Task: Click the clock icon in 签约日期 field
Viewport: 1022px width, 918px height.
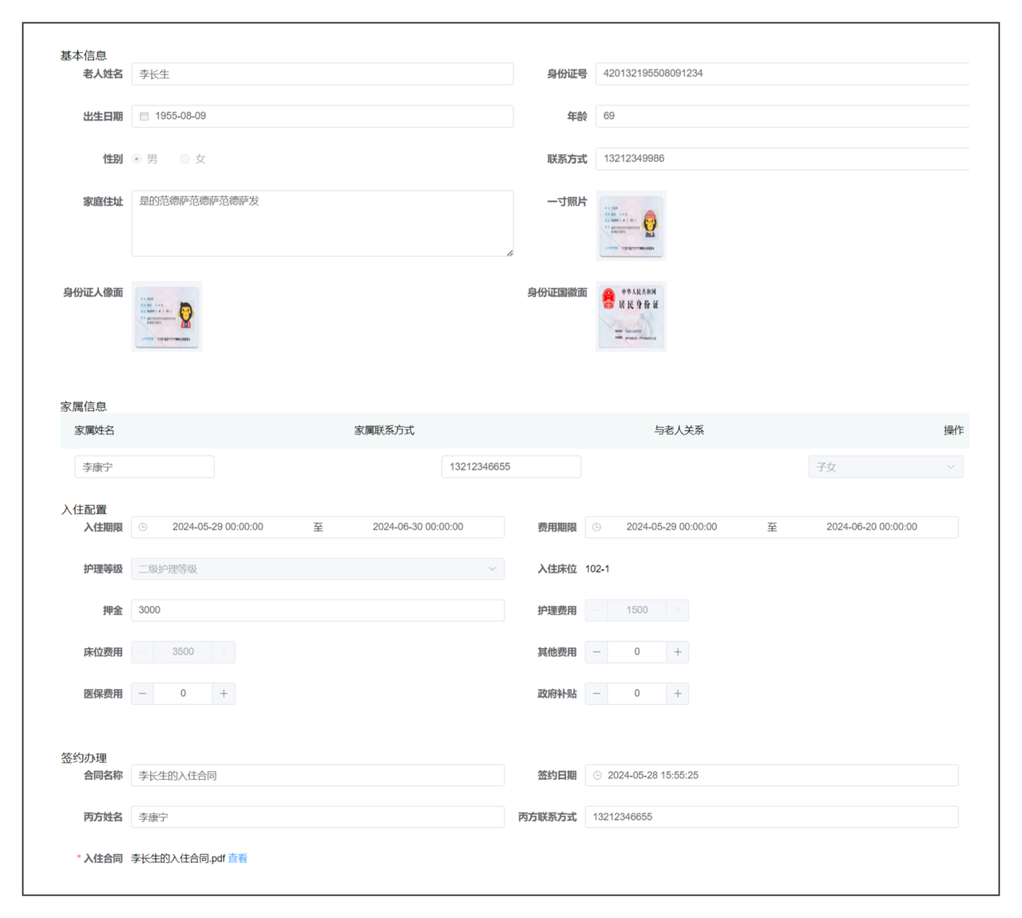Action: pos(597,775)
